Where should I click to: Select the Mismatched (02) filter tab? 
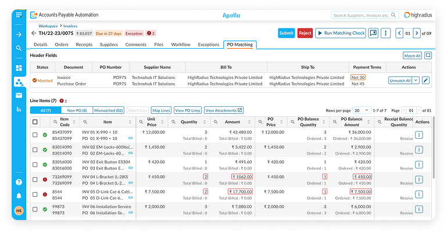[x=108, y=110]
